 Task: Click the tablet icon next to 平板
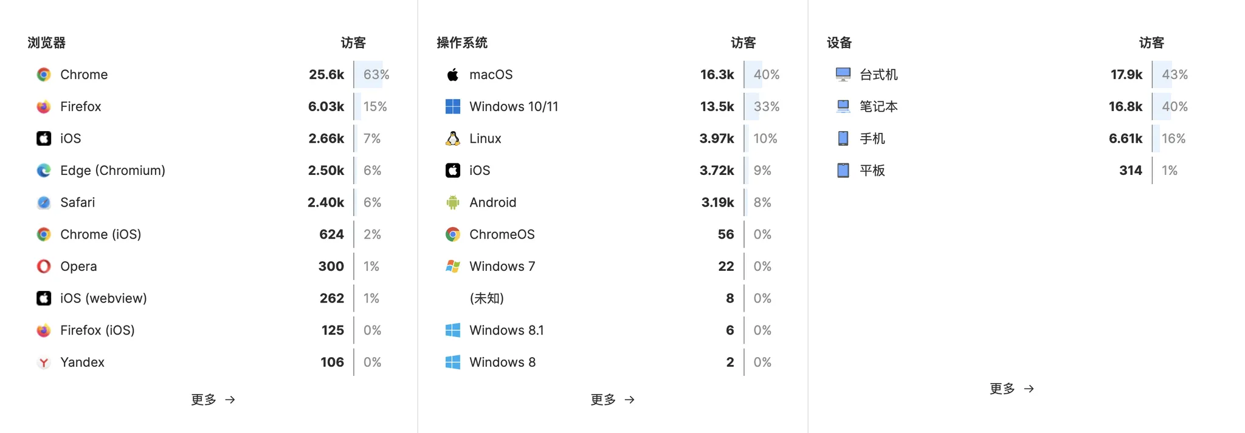point(843,170)
